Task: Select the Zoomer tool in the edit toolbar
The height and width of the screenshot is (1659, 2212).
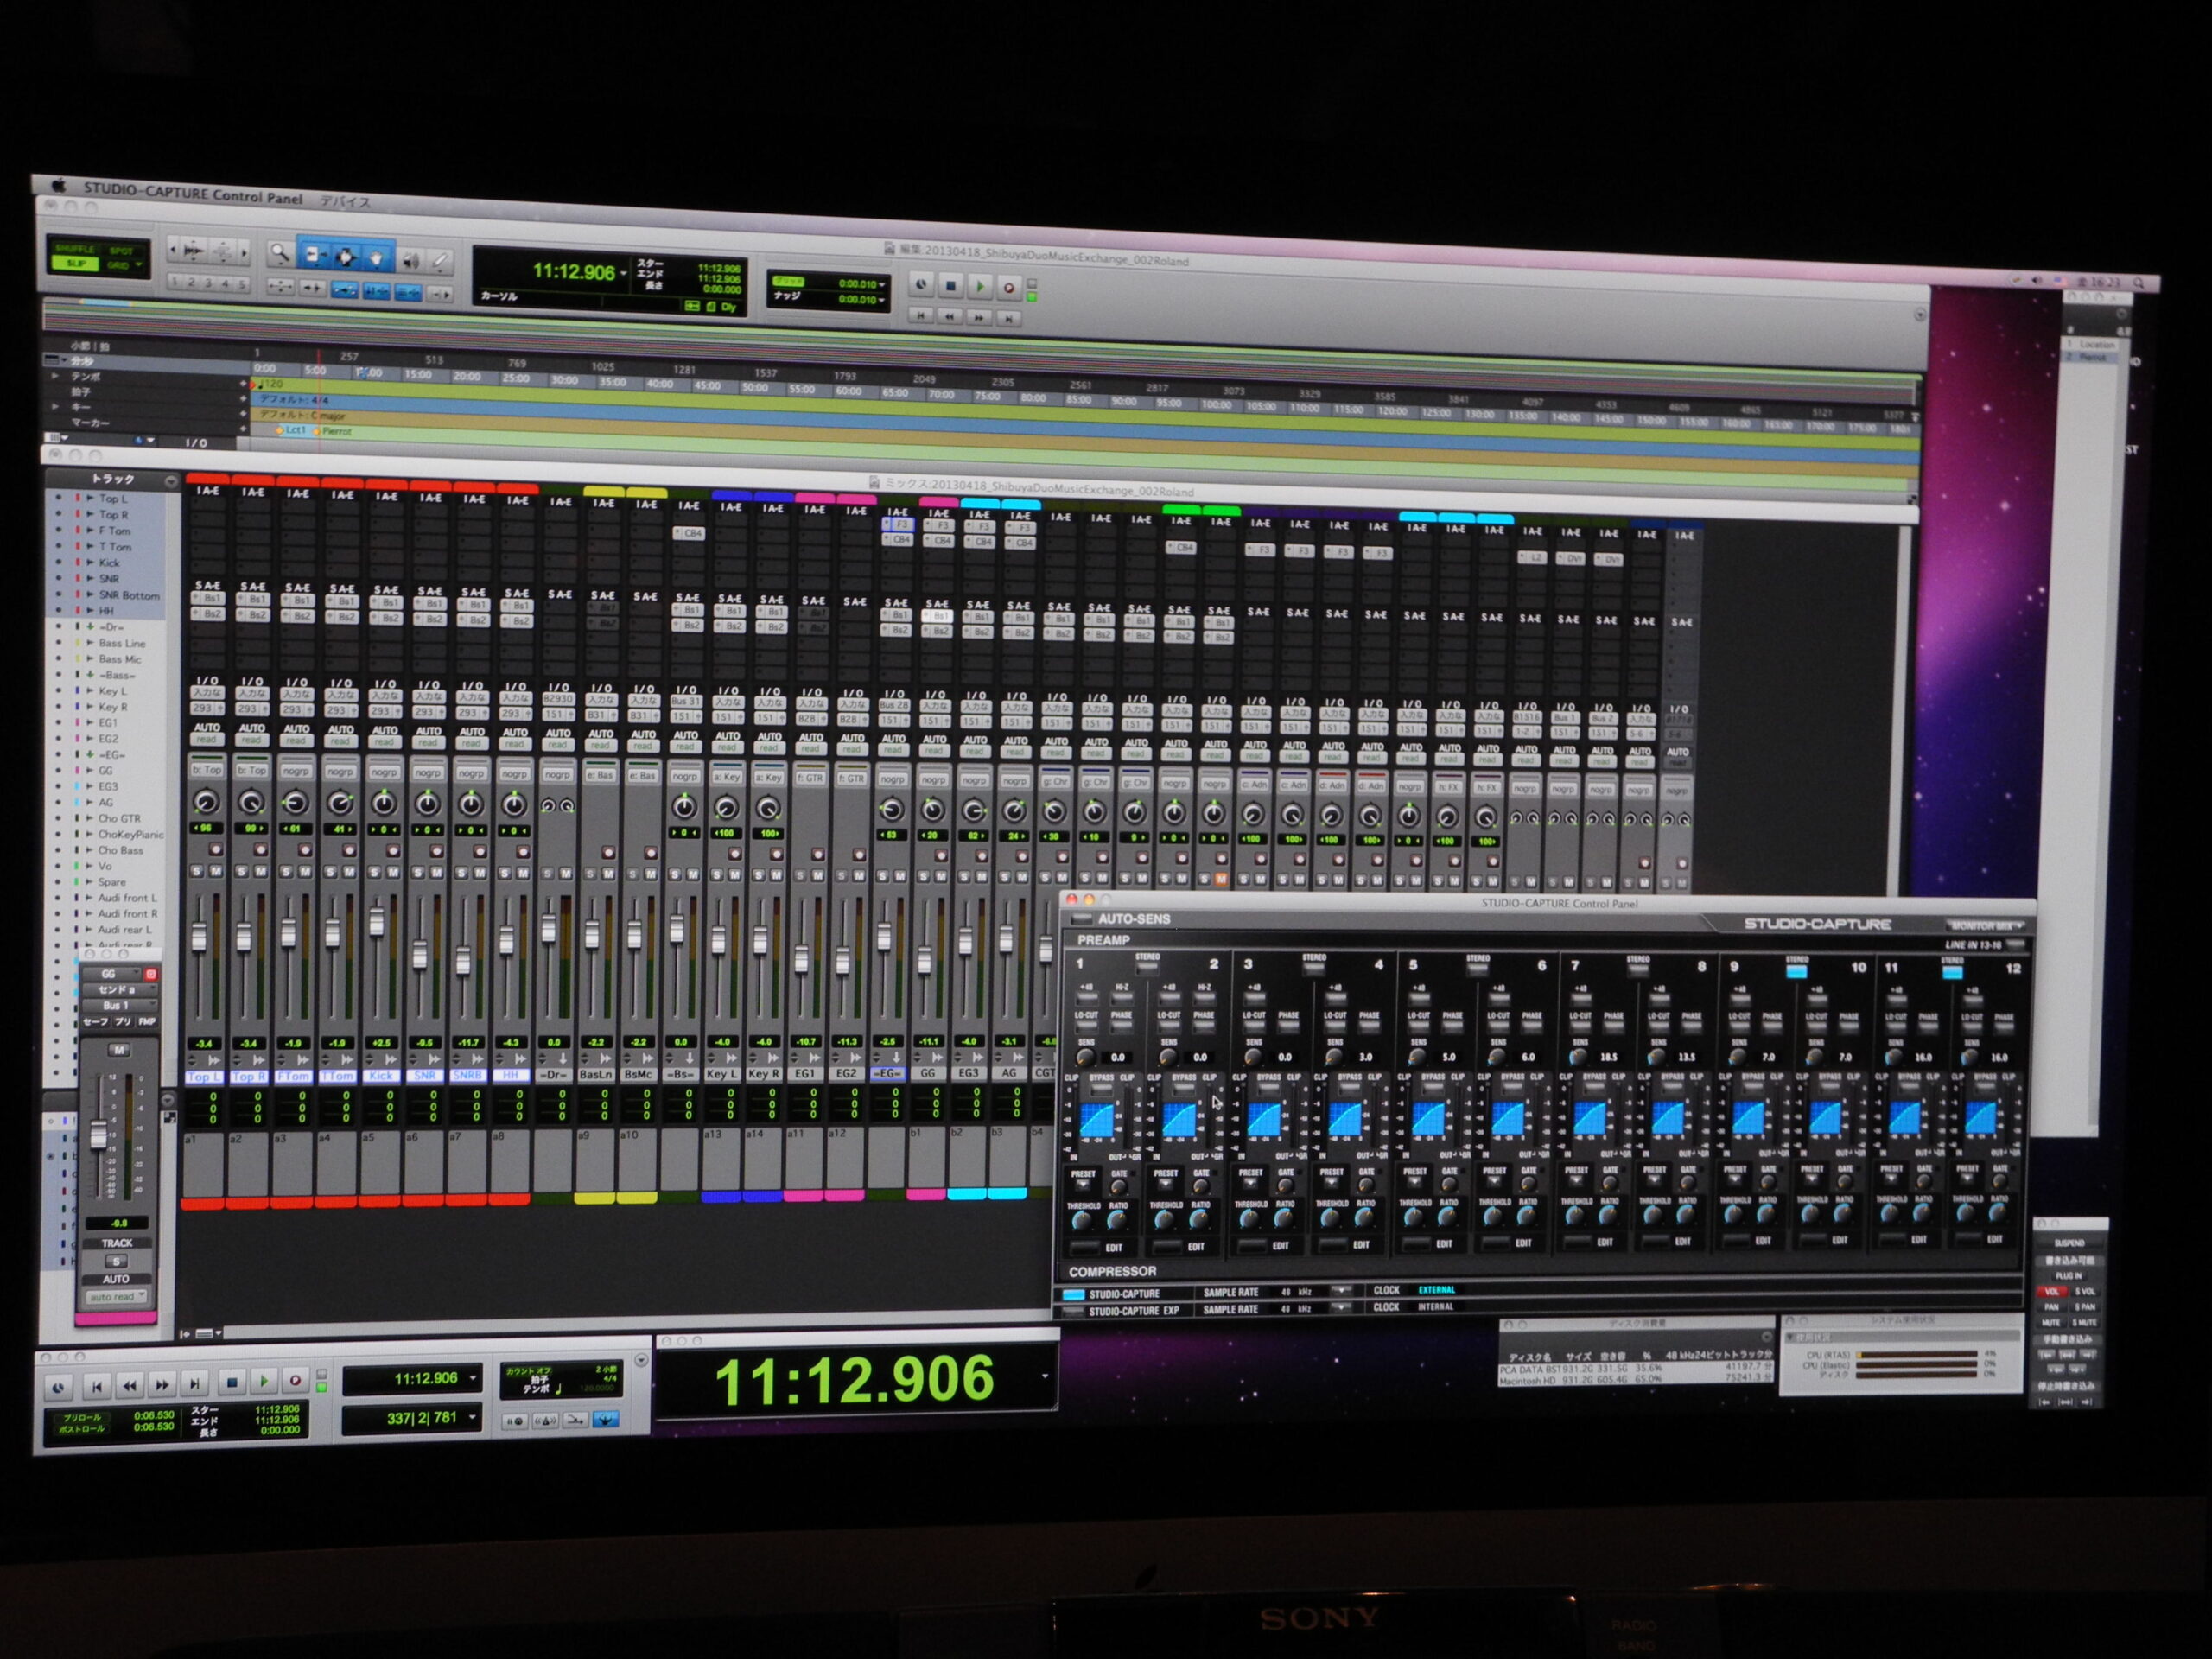Action: [x=280, y=255]
